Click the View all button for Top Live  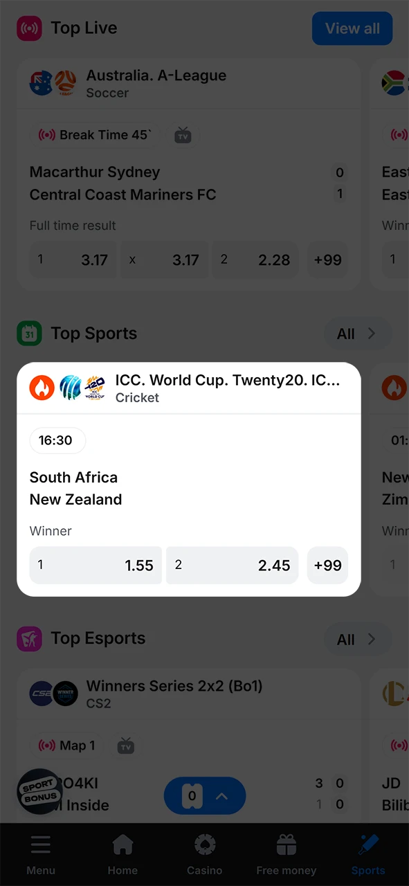coord(352,28)
